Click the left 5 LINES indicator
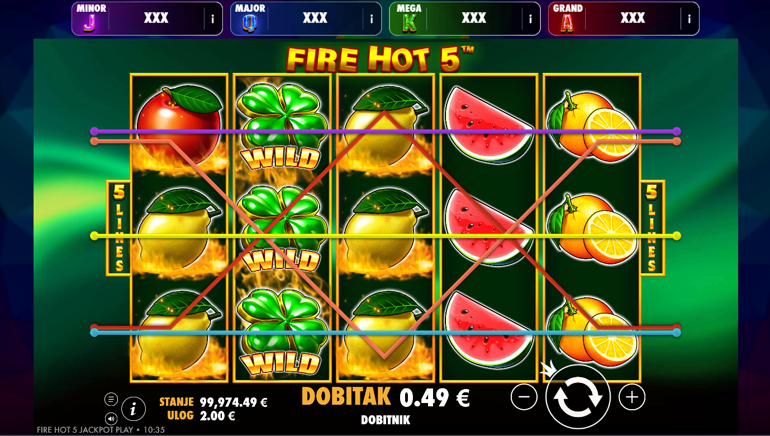Screen dimensions: 770x436 (118, 228)
